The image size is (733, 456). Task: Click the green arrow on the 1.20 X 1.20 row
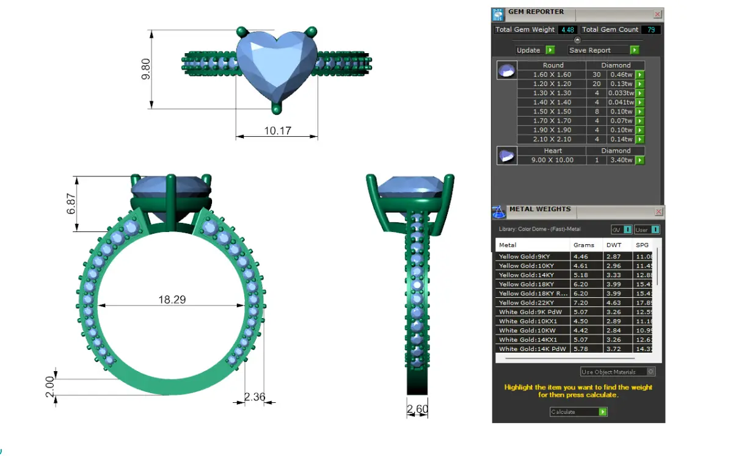click(640, 84)
